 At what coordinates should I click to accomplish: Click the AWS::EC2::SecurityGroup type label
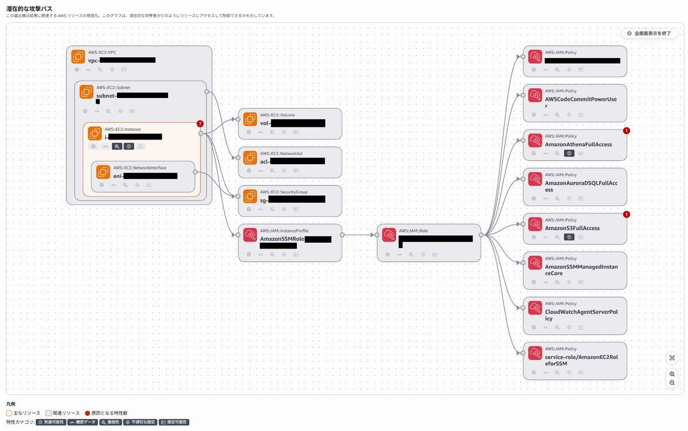[x=284, y=192]
